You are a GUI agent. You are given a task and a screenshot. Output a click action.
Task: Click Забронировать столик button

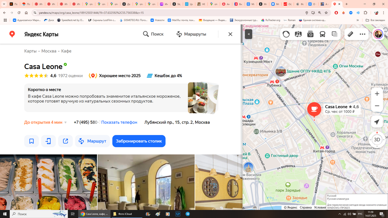pos(139,141)
